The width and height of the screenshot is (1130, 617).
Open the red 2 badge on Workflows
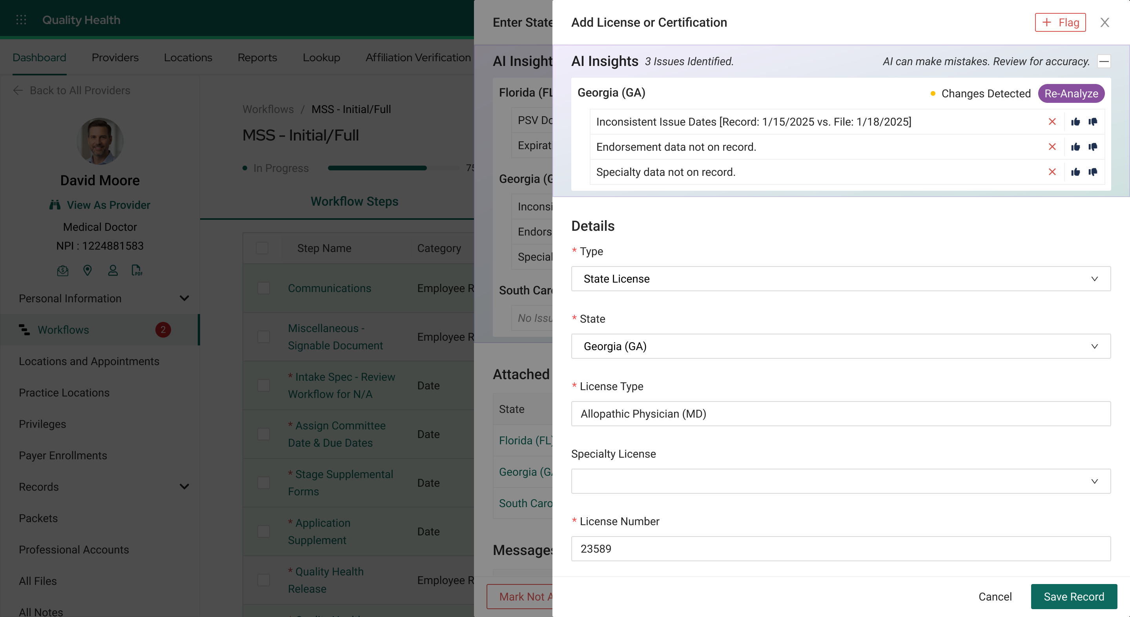coord(163,330)
